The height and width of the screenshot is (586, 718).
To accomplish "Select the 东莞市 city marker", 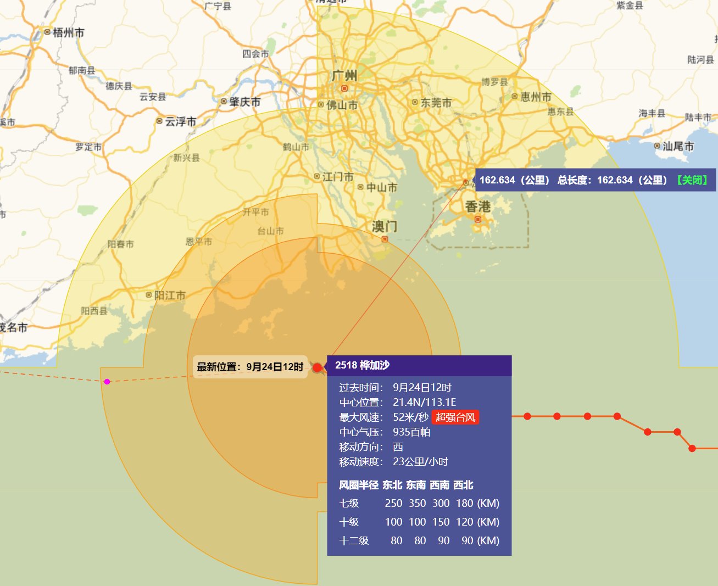I will click(x=415, y=102).
